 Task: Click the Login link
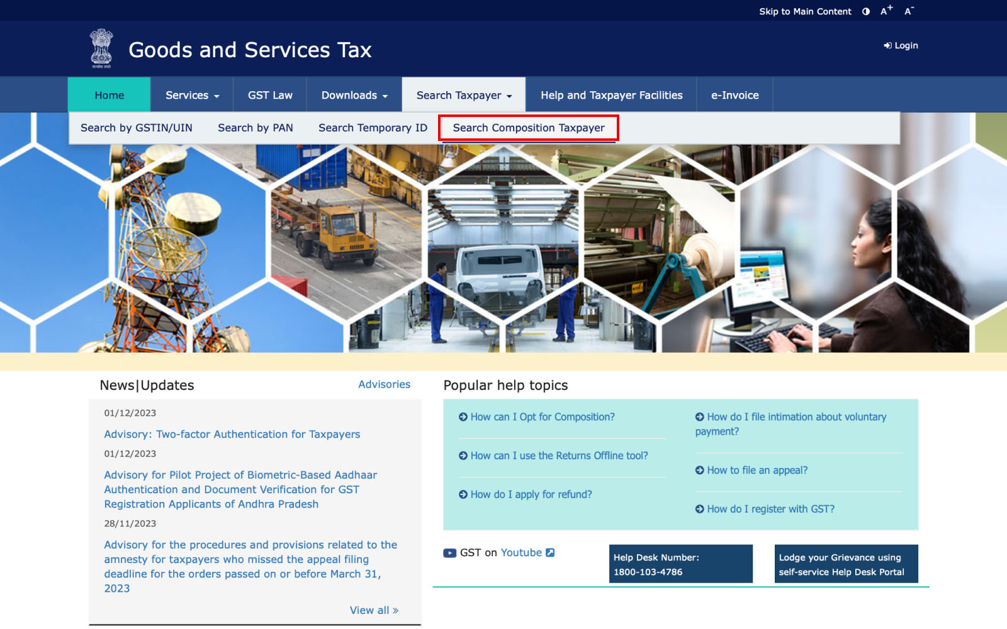901,45
